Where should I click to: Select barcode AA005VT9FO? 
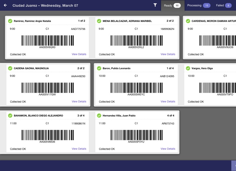(218, 89)
